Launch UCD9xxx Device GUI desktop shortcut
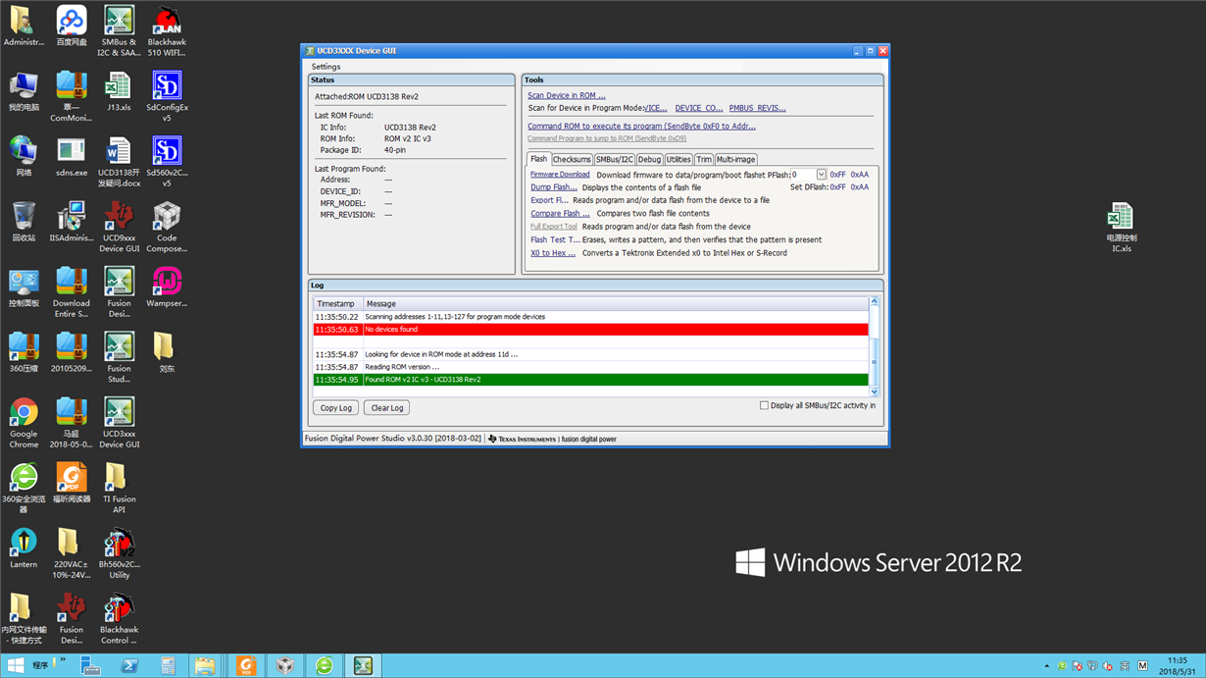The image size is (1206, 678). pos(119,227)
